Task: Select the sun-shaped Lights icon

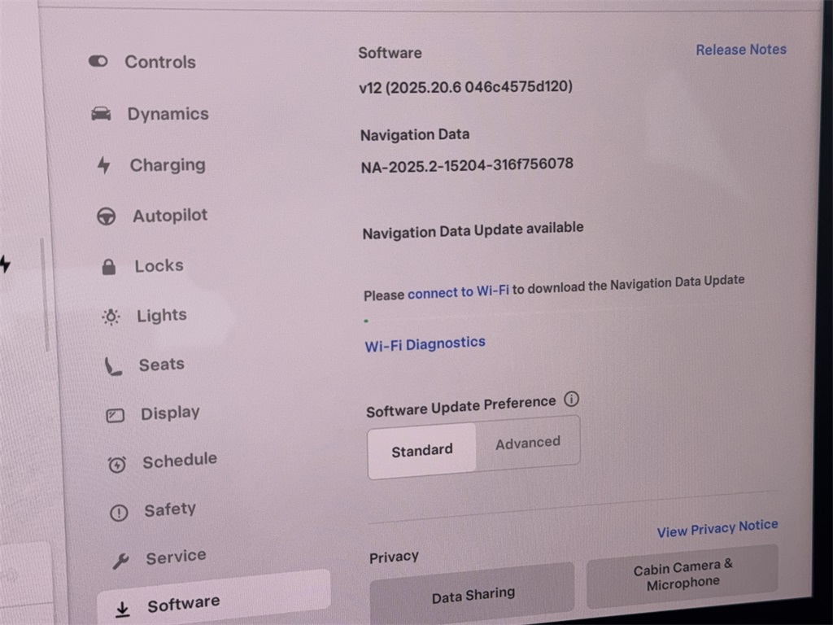Action: 111,317
